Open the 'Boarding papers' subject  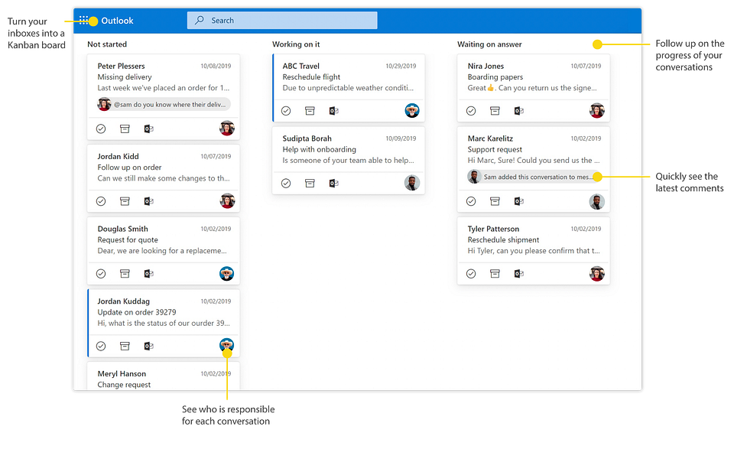495,76
